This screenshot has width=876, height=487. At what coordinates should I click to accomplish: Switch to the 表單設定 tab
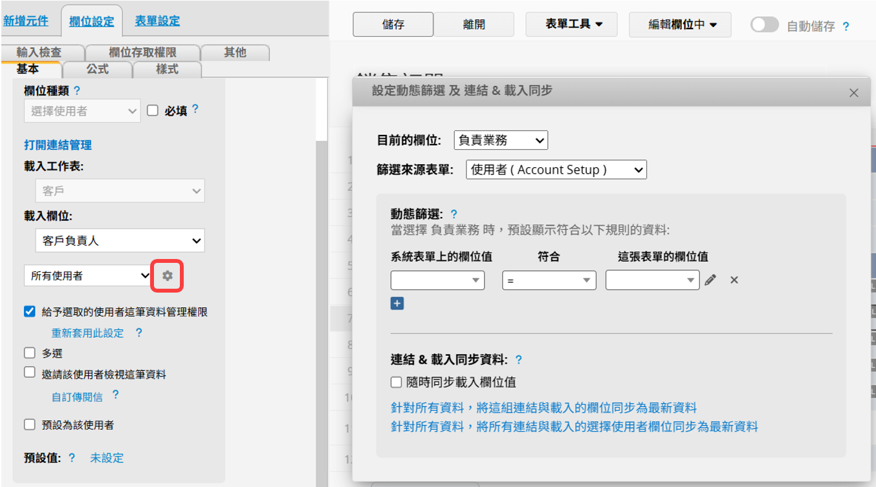[x=157, y=21]
